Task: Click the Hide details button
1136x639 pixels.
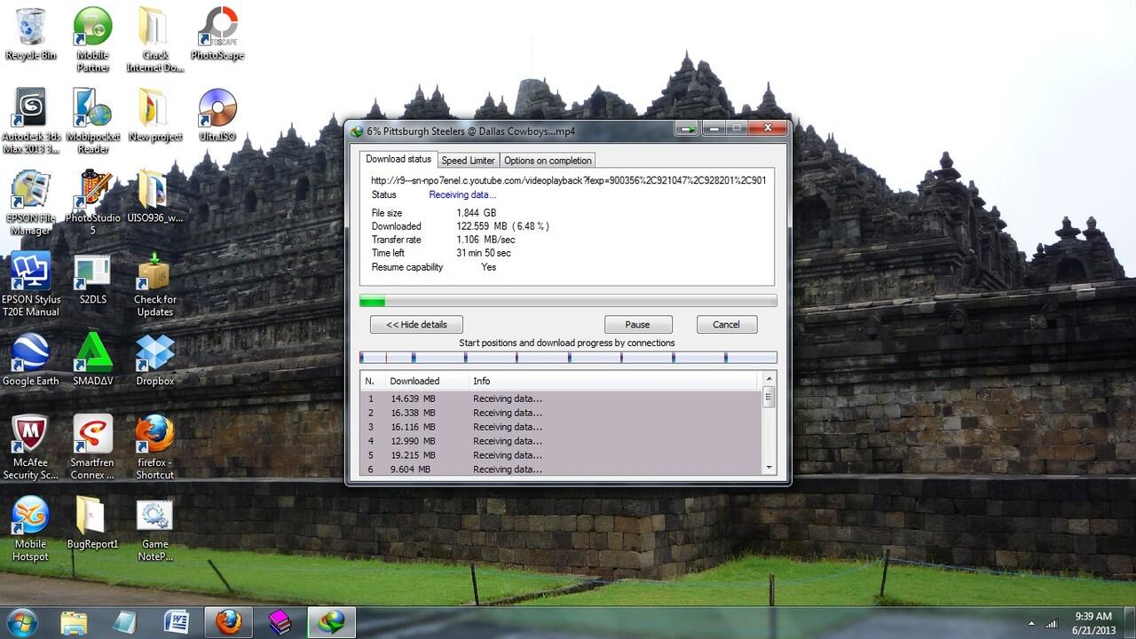Action: click(x=416, y=325)
